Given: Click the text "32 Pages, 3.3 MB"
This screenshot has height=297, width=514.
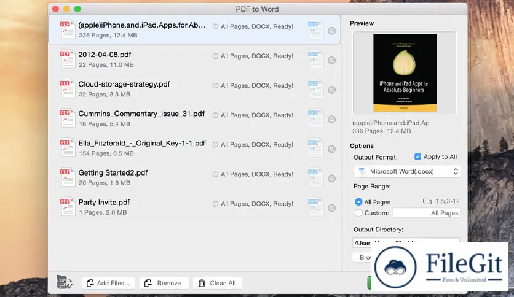Looking at the screenshot, I should [105, 94].
